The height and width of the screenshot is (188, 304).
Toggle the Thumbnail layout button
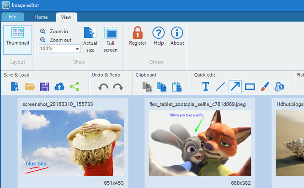coord(17,40)
